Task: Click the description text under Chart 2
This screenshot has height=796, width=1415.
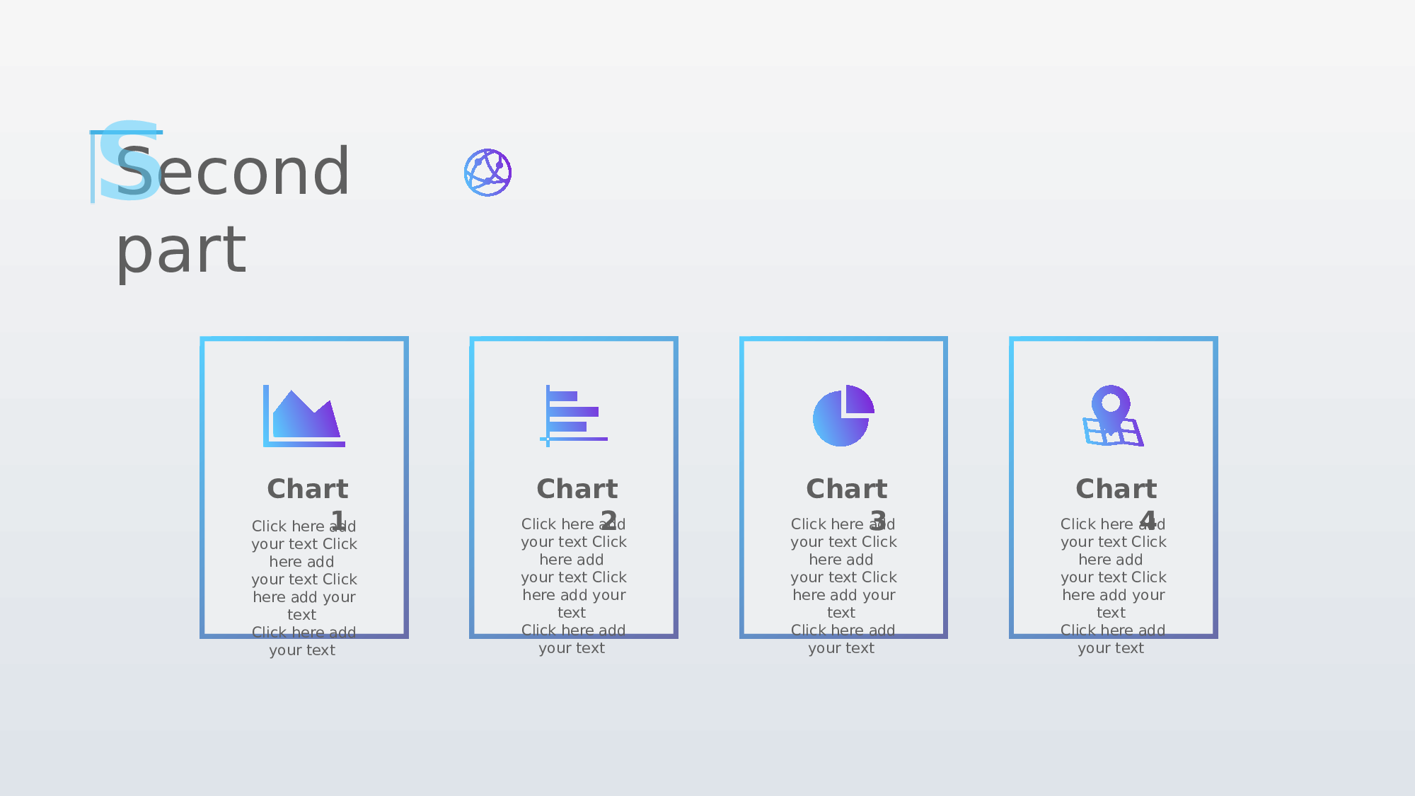Action: coord(574,586)
